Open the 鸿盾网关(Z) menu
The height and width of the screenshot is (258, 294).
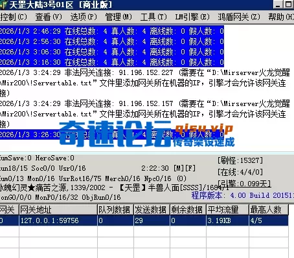tap(239, 17)
